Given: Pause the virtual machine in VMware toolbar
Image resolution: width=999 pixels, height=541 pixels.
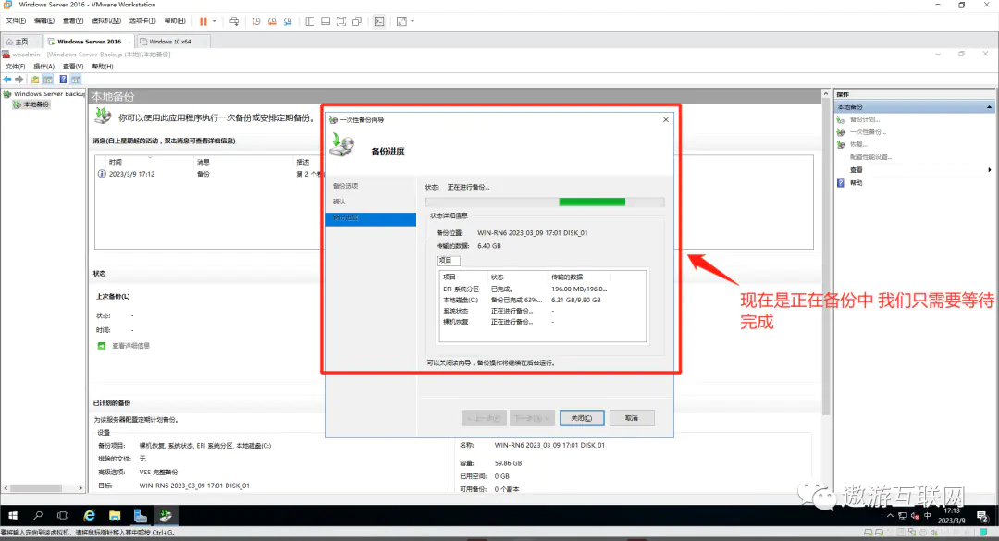Looking at the screenshot, I should coord(203,21).
